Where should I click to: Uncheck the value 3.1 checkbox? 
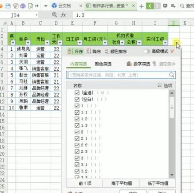tap(77, 165)
